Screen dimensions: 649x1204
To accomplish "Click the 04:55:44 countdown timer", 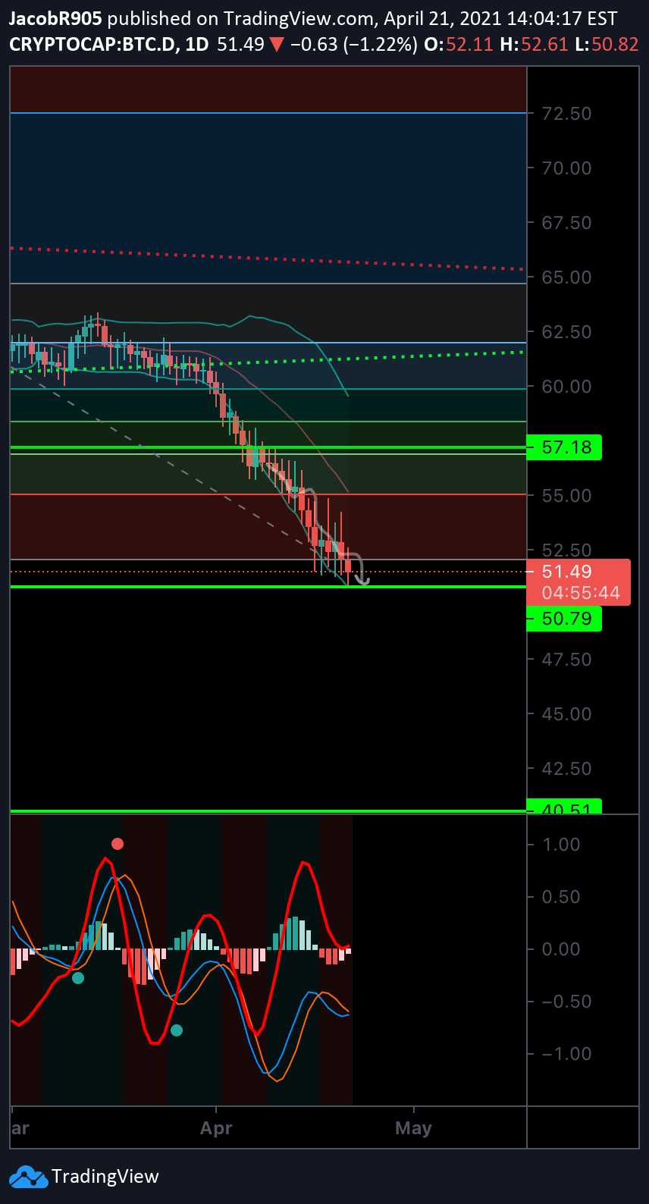I will click(x=581, y=593).
